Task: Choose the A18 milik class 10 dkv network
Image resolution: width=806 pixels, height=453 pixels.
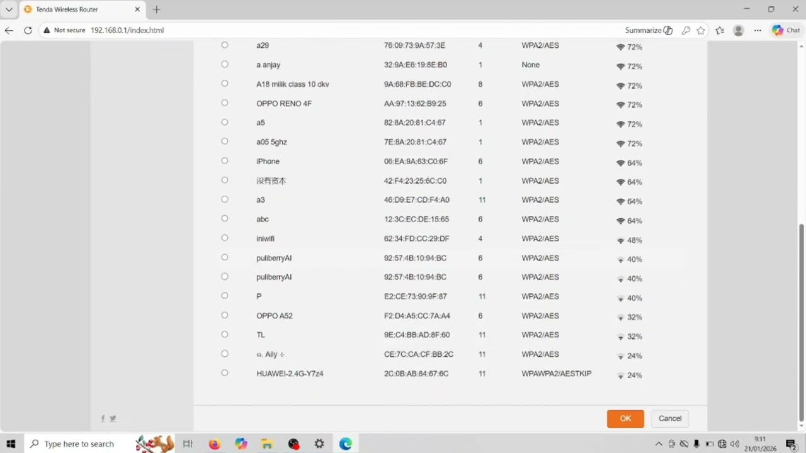Action: point(225,84)
